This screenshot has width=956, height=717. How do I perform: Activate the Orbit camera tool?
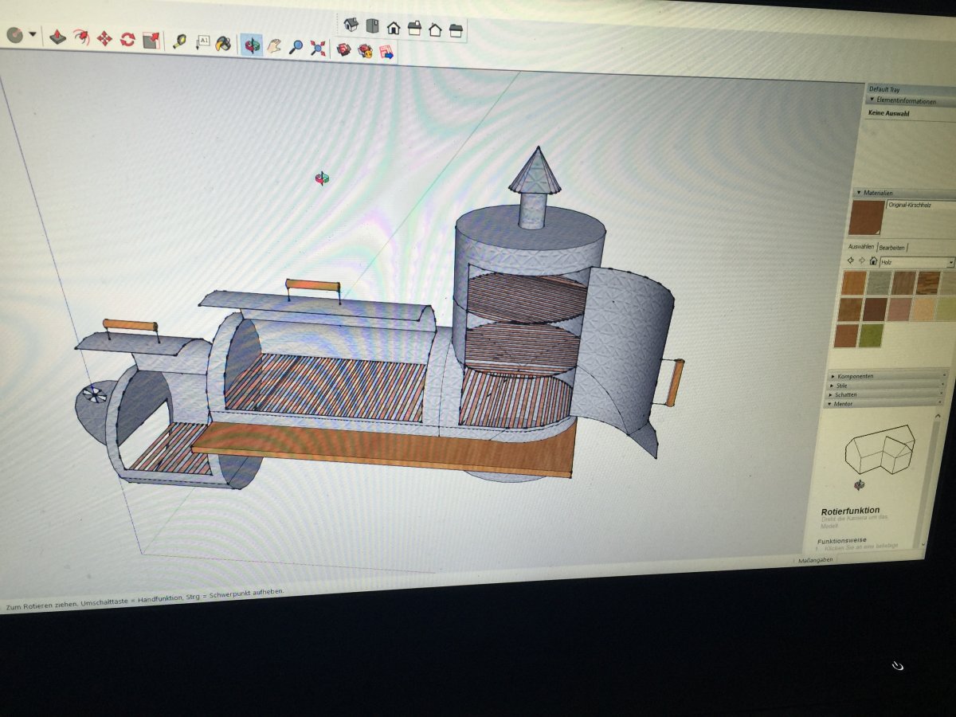point(253,45)
